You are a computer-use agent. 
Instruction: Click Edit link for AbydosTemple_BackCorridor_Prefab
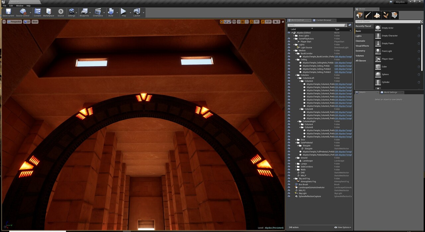point(343,57)
